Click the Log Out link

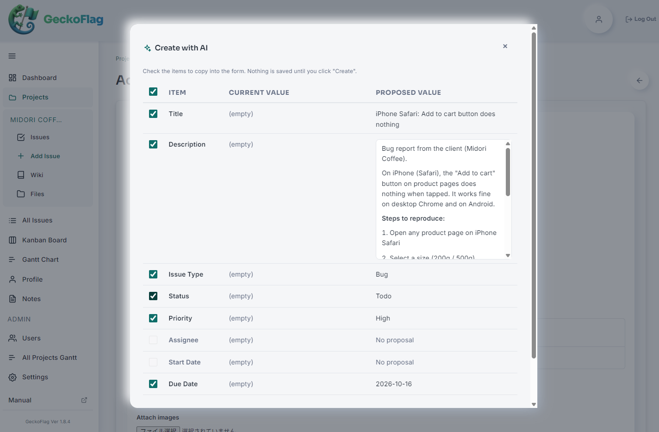[x=640, y=19]
